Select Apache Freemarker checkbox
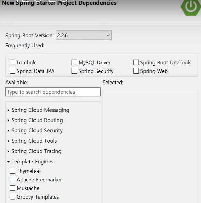The image size is (201, 203). (x=13, y=180)
